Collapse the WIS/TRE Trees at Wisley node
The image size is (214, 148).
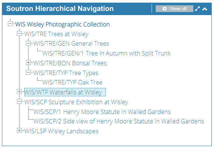pos(20,34)
